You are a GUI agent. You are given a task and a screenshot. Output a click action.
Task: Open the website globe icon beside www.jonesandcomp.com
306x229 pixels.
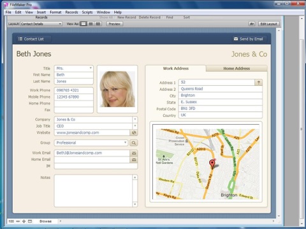point(134,133)
